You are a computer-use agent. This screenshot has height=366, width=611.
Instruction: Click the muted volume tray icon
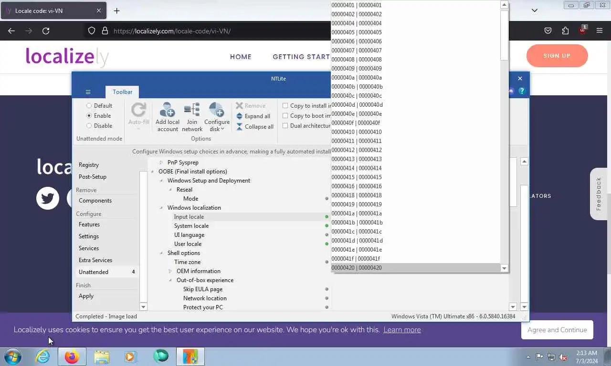[563, 357]
